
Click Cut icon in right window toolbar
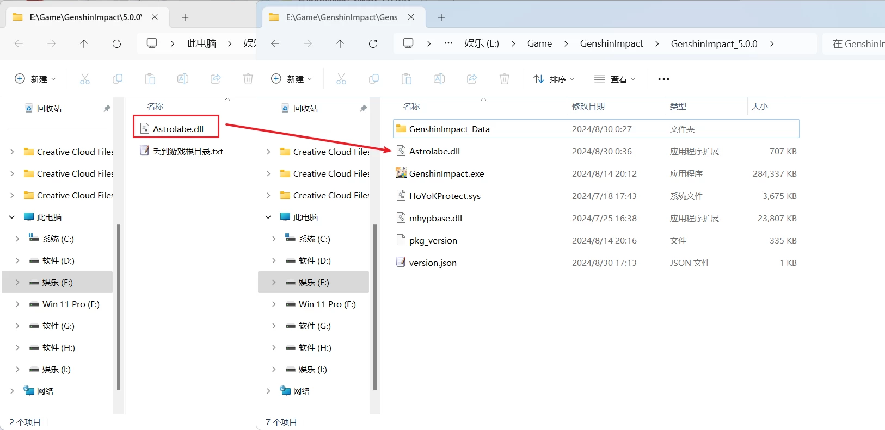pyautogui.click(x=341, y=79)
